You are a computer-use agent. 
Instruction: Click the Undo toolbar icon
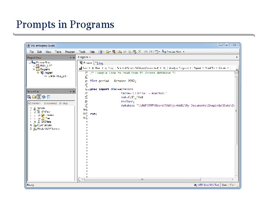click(x=146, y=52)
